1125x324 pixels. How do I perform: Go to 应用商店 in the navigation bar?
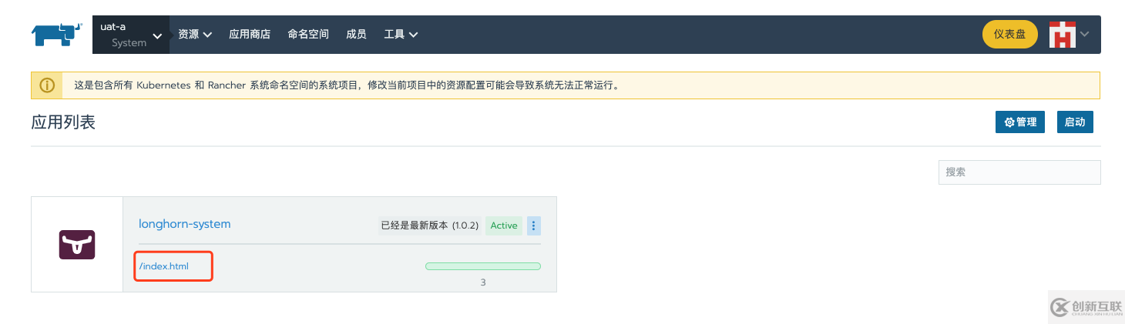pyautogui.click(x=250, y=35)
